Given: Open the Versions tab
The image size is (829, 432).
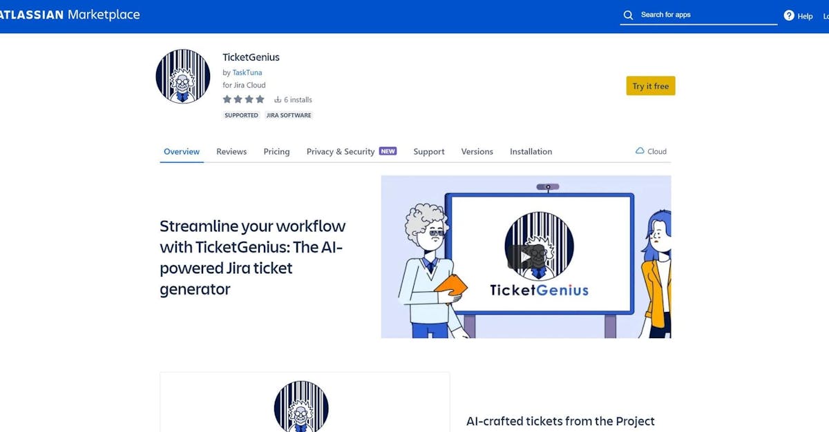Looking at the screenshot, I should pyautogui.click(x=477, y=151).
